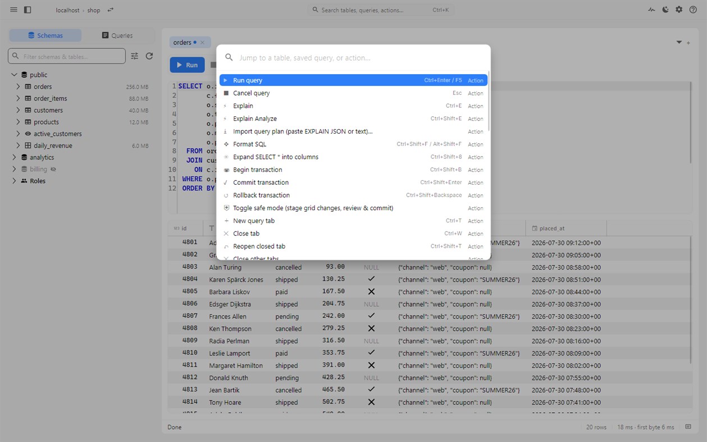Click the Karen Spärck Jones cell
This screenshot has height=442, width=707.
[x=236, y=280]
